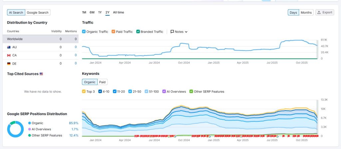Screen dimensions: 341x149
Task: Select the Paid keywords tab
Action: coord(103,82)
